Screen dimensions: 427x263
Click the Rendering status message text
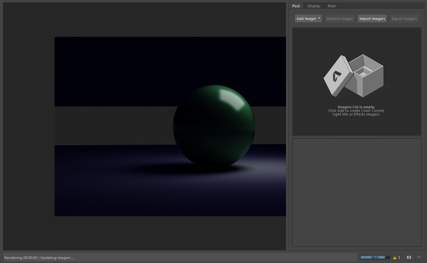point(39,258)
